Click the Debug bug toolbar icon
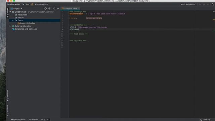 [204, 4]
